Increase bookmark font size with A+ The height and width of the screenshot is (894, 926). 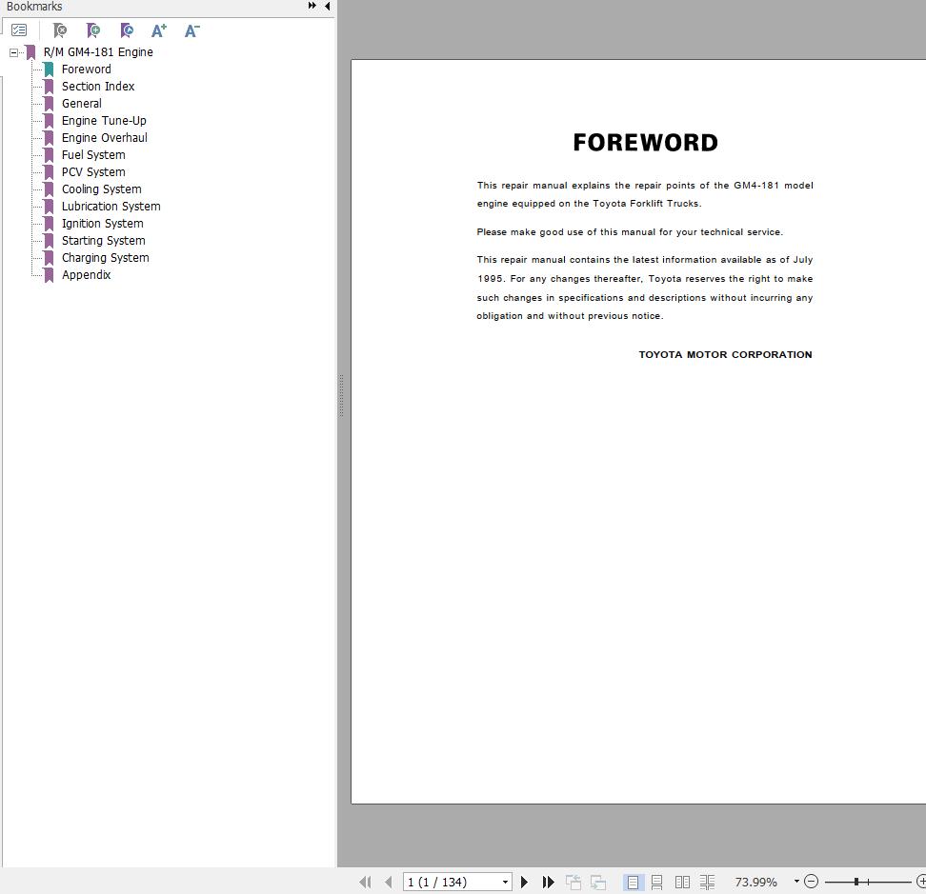[159, 30]
